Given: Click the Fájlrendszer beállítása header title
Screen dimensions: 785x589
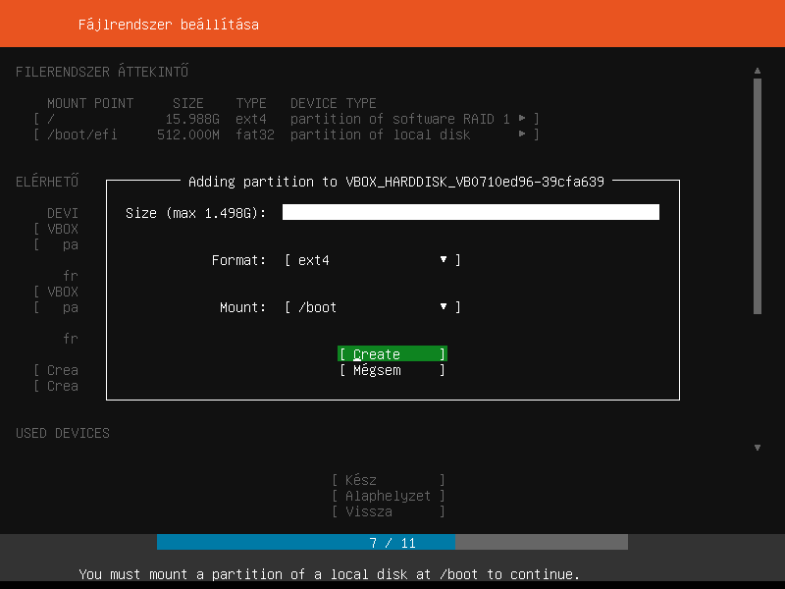Looking at the screenshot, I should point(169,24).
